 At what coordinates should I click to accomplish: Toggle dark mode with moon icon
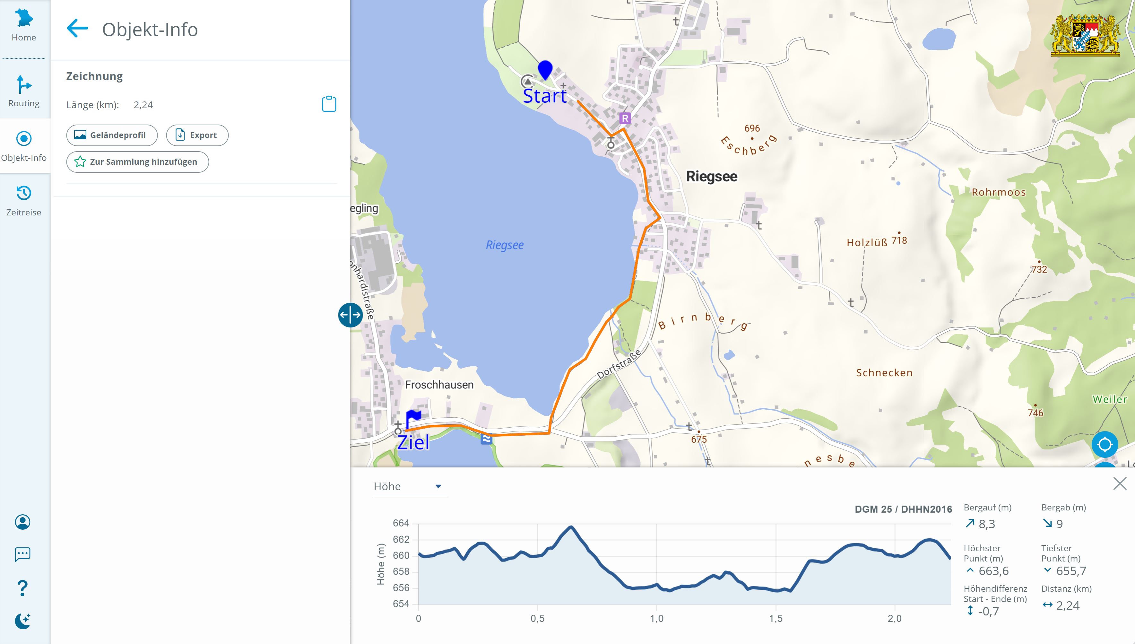[x=22, y=621]
